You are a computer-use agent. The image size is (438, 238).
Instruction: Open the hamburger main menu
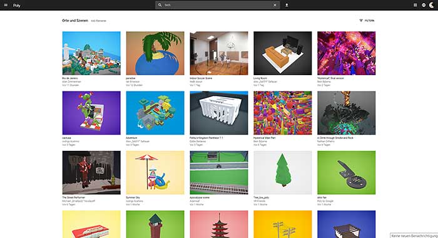[x=6, y=5]
